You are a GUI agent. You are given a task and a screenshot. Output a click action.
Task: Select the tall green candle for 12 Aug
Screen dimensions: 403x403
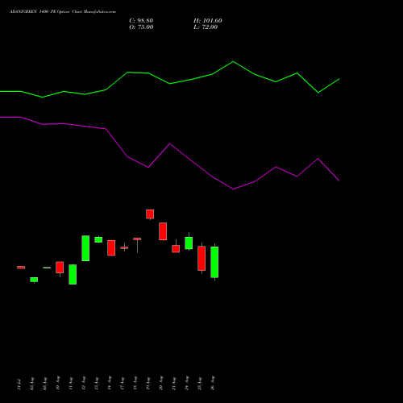coord(85,248)
